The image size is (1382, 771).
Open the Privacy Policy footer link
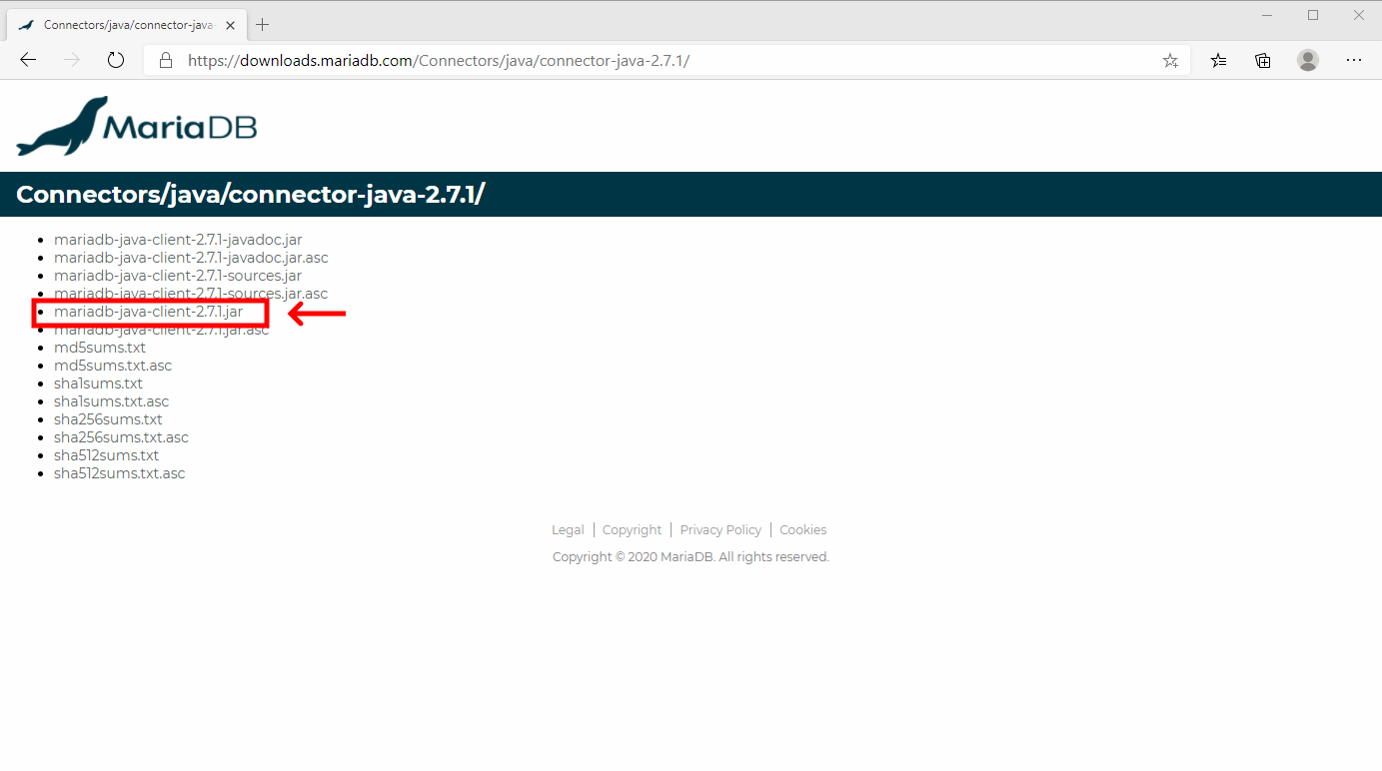click(x=720, y=530)
